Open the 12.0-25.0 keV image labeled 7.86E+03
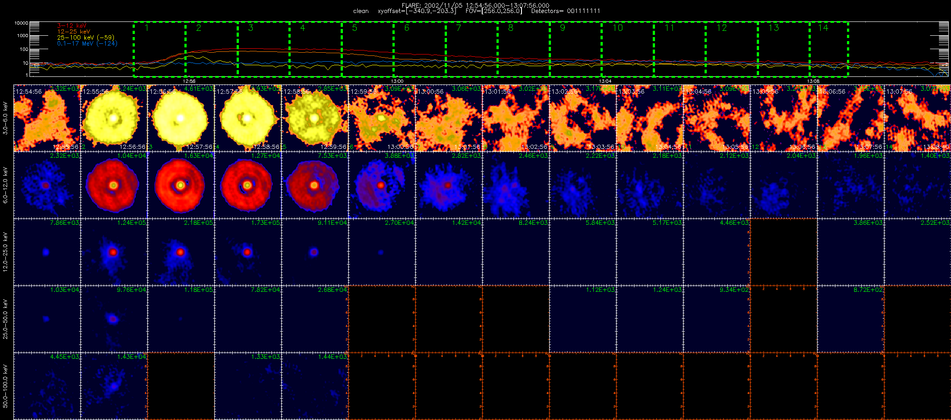 tap(47, 252)
